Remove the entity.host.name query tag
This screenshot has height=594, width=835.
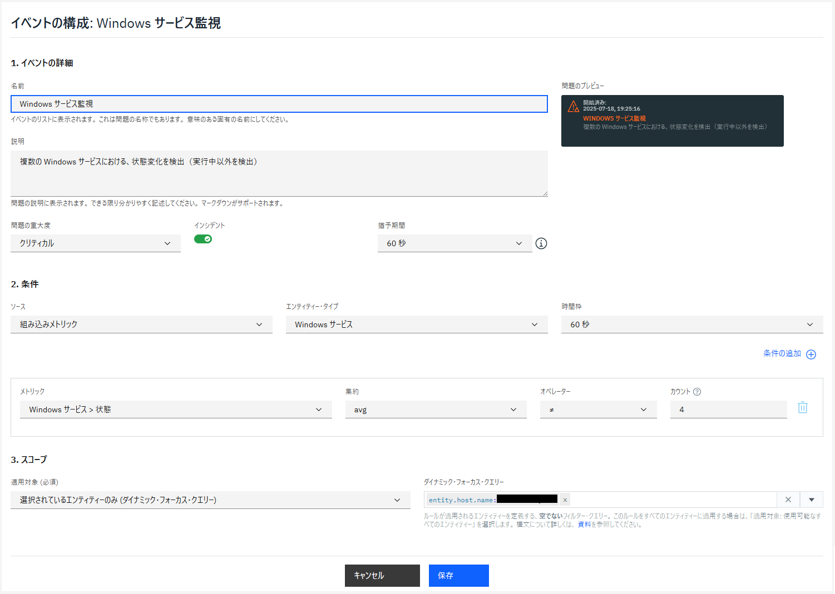[565, 500]
